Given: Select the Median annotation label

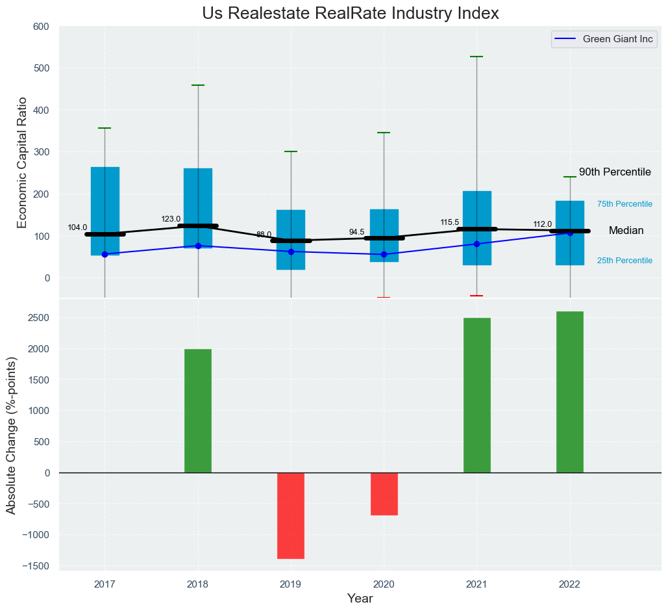Looking at the screenshot, I should tap(626, 231).
